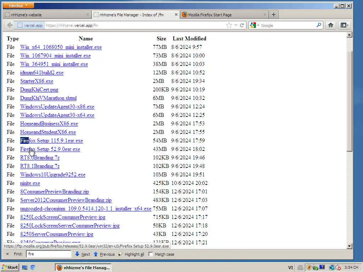
Task: Click the quick launch browser icon
Action: (x=33, y=268)
